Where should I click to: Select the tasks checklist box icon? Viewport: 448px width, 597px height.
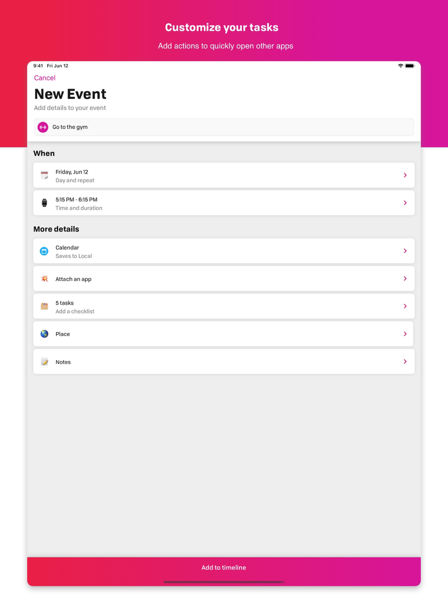[x=44, y=307]
